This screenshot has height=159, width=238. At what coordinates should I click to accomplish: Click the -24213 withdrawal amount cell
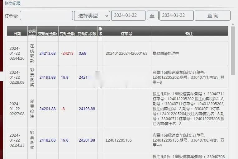coord(67,54)
